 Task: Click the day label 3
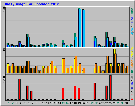click(17, 103)
